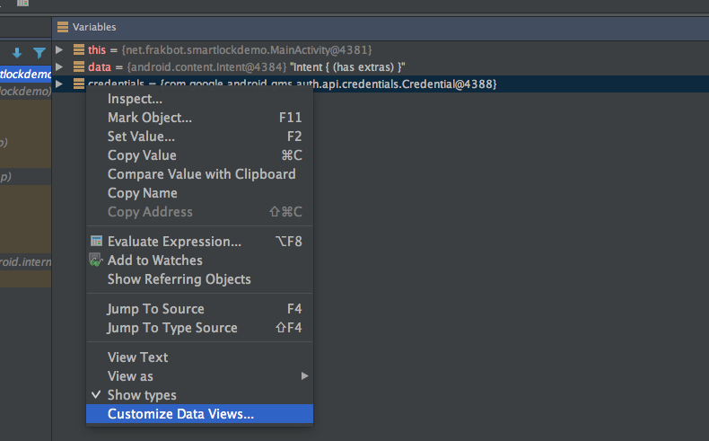Image resolution: width=709 pixels, height=441 pixels.
Task: Click the field icon next to 'this' variable
Action: [79, 49]
